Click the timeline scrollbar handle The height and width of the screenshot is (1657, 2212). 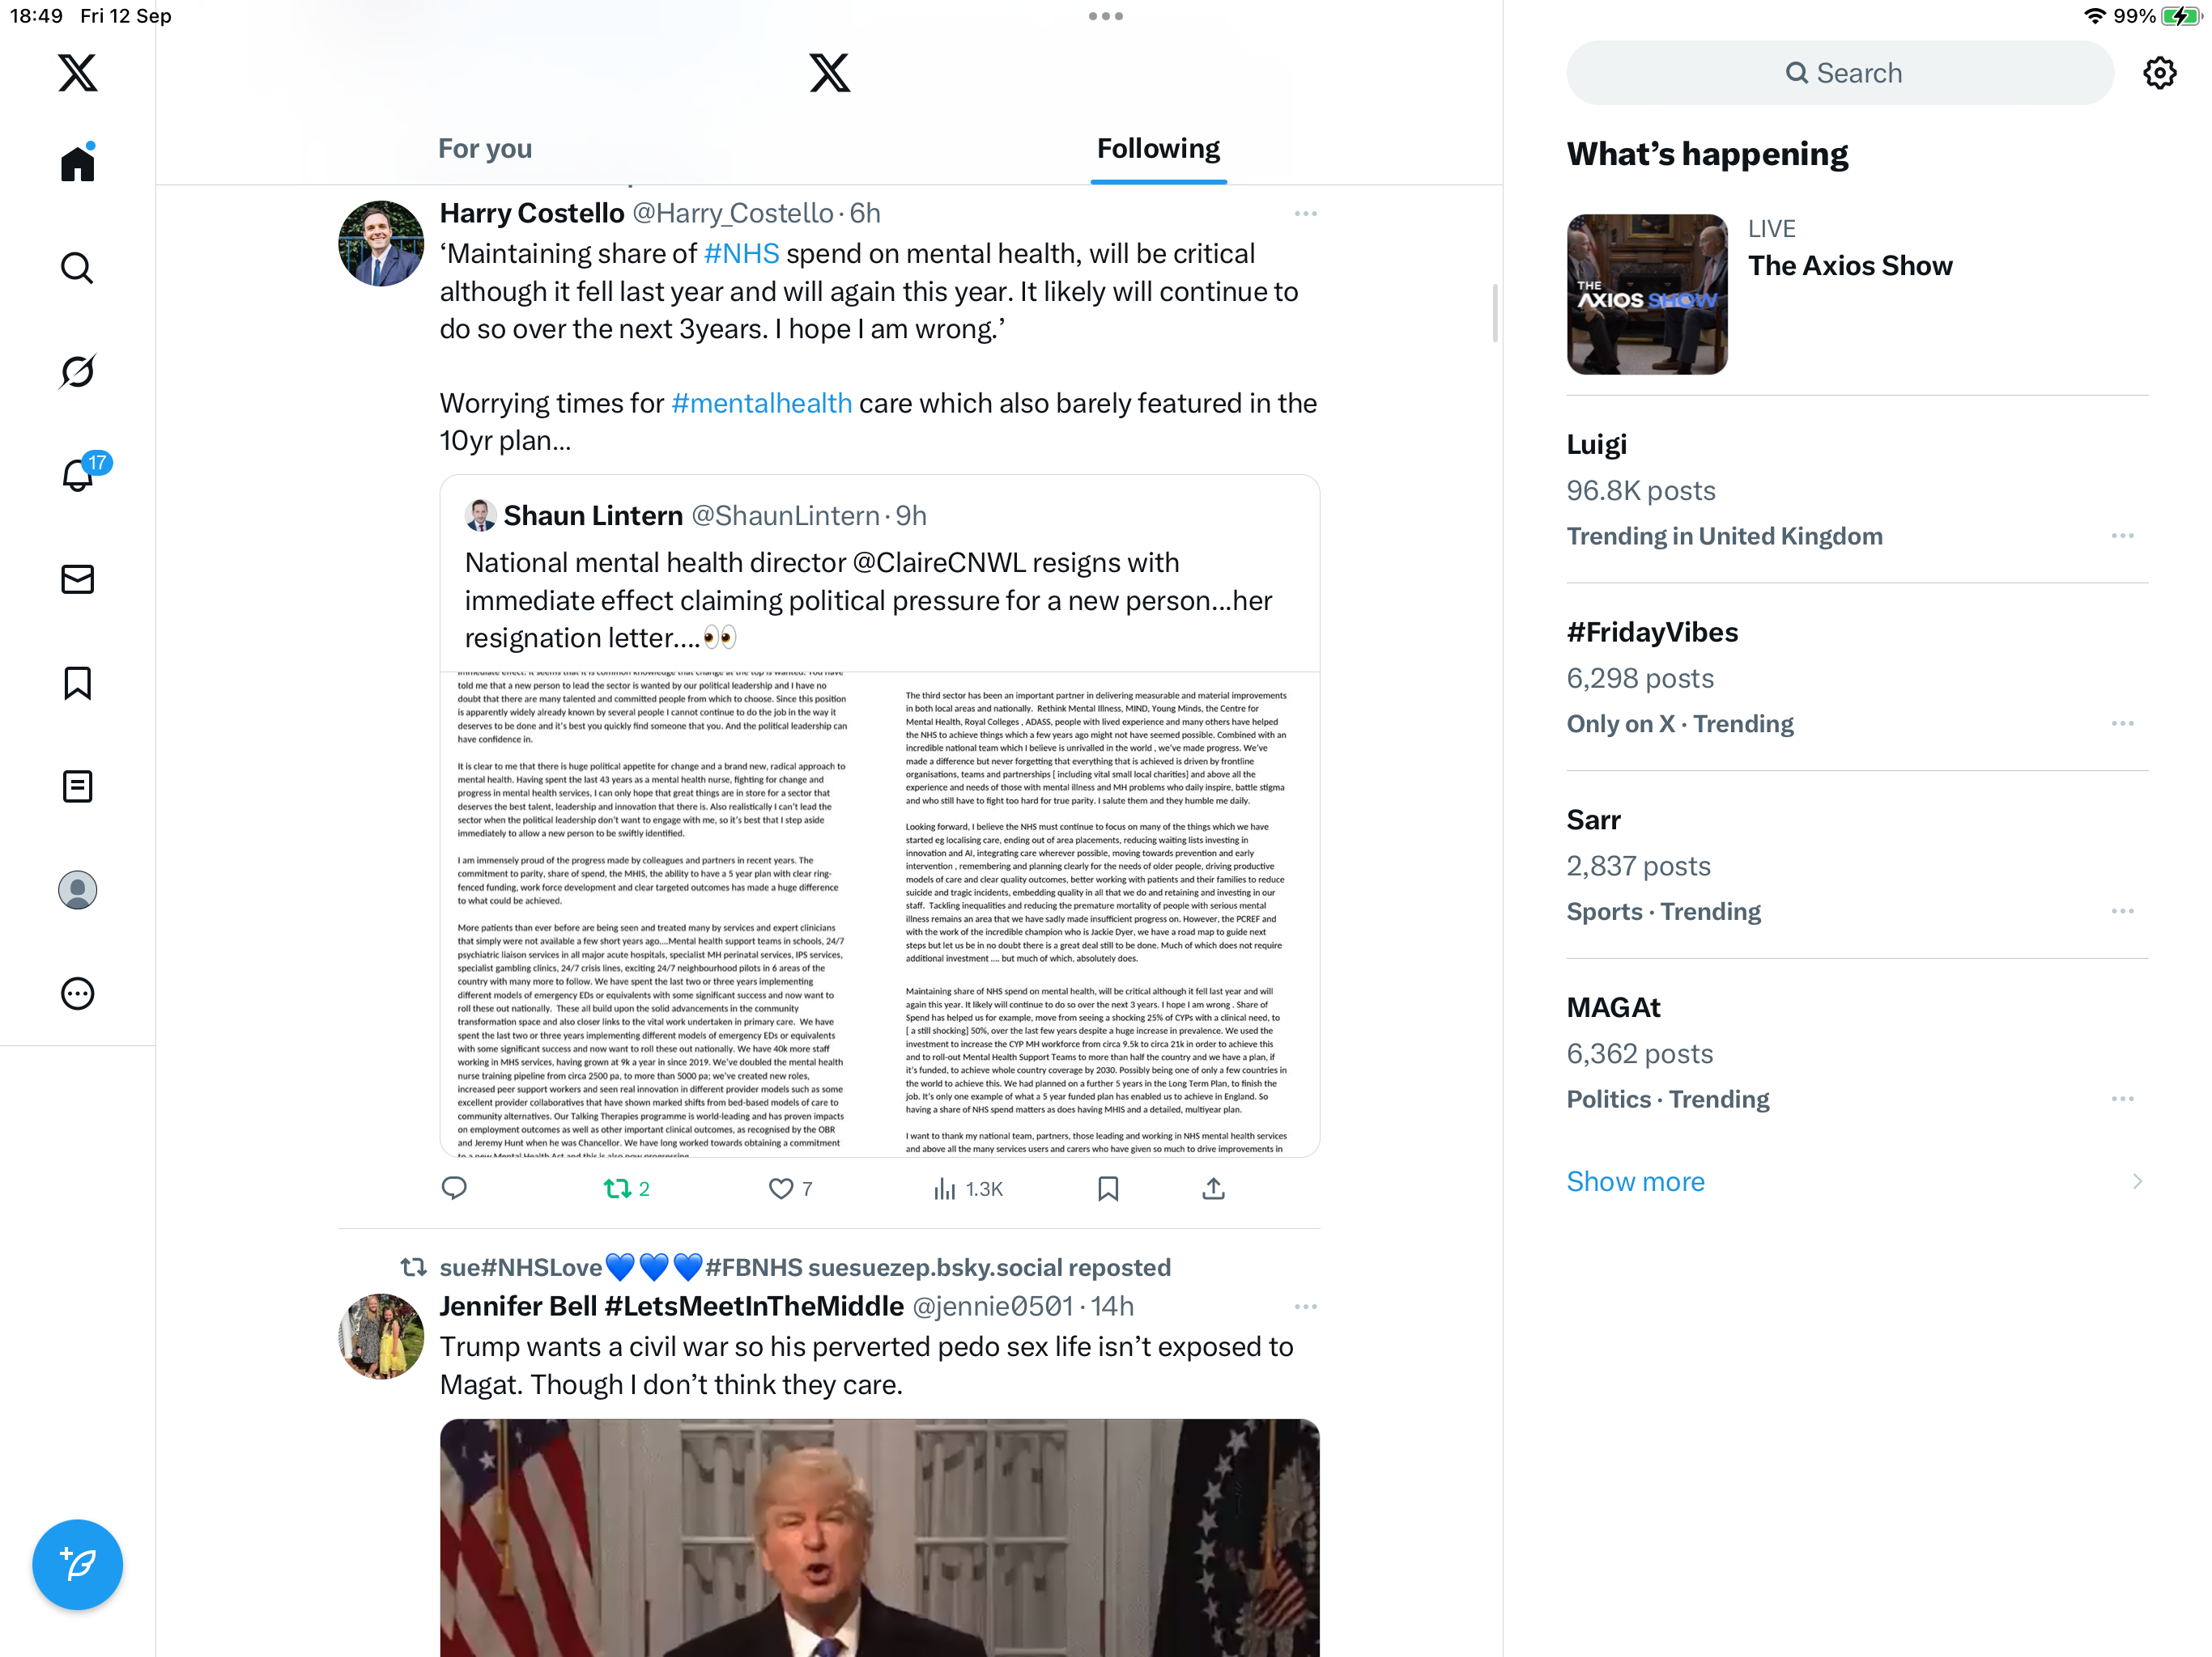[x=1495, y=313]
